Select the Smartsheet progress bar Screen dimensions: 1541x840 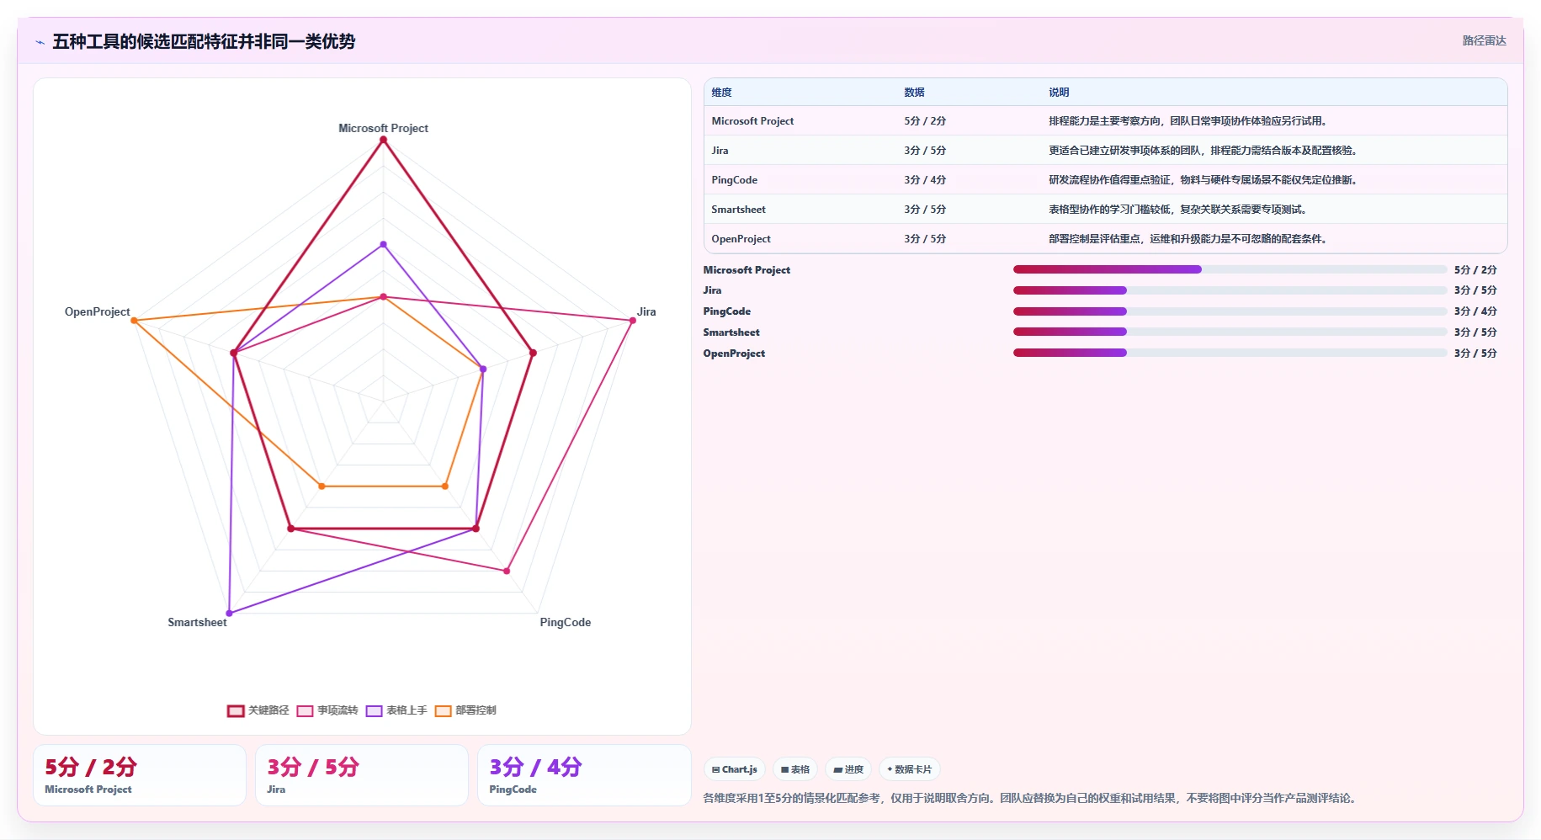(1230, 332)
